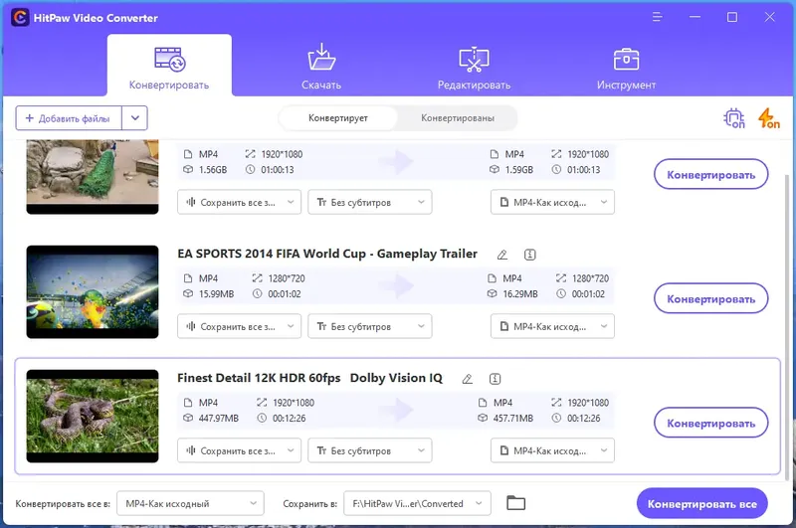The height and width of the screenshot is (528, 796).
Task: Edit title of Finest Detail 12K video
Action: 467,379
